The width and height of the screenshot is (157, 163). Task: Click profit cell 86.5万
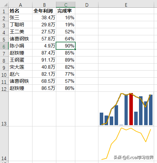pyautogui.click(x=44, y=88)
